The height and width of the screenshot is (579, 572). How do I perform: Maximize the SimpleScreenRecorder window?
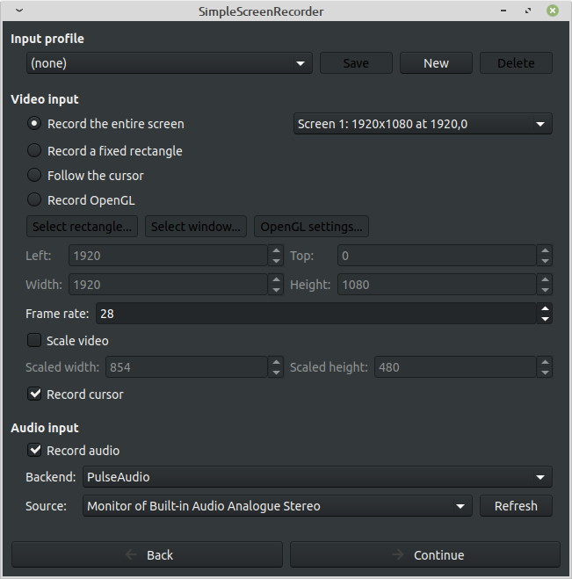click(528, 11)
